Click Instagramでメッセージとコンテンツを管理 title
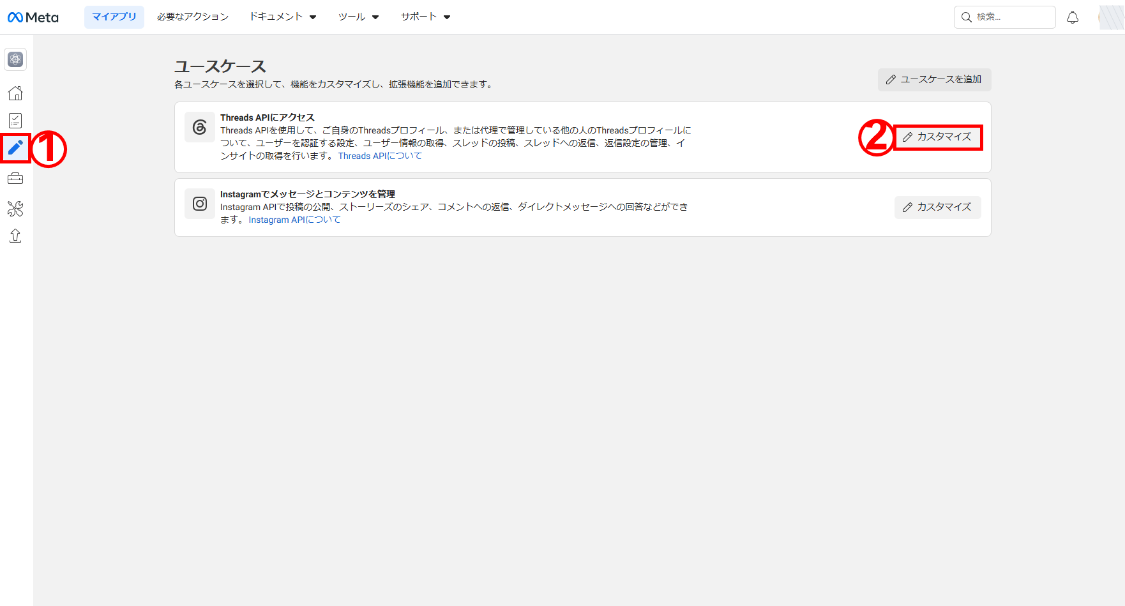1125x606 pixels. (x=308, y=194)
